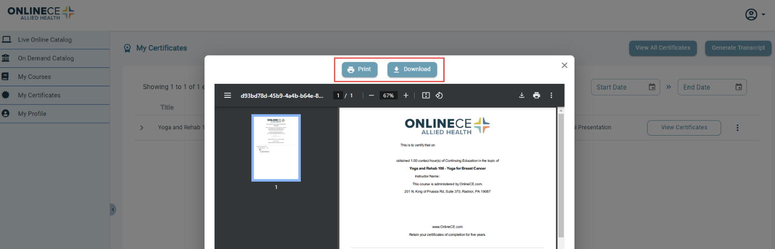775x249 pixels.
Task: Print the certificate with the Print button
Action: (x=359, y=69)
